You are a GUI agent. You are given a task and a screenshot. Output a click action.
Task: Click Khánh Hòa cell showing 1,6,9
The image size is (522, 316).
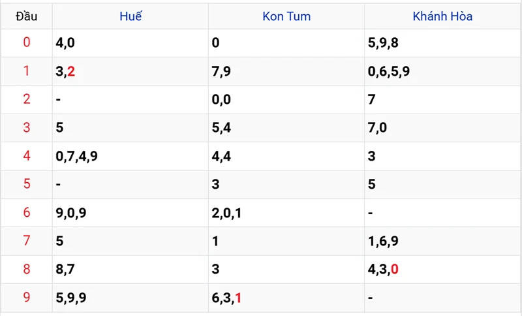(x=442, y=241)
